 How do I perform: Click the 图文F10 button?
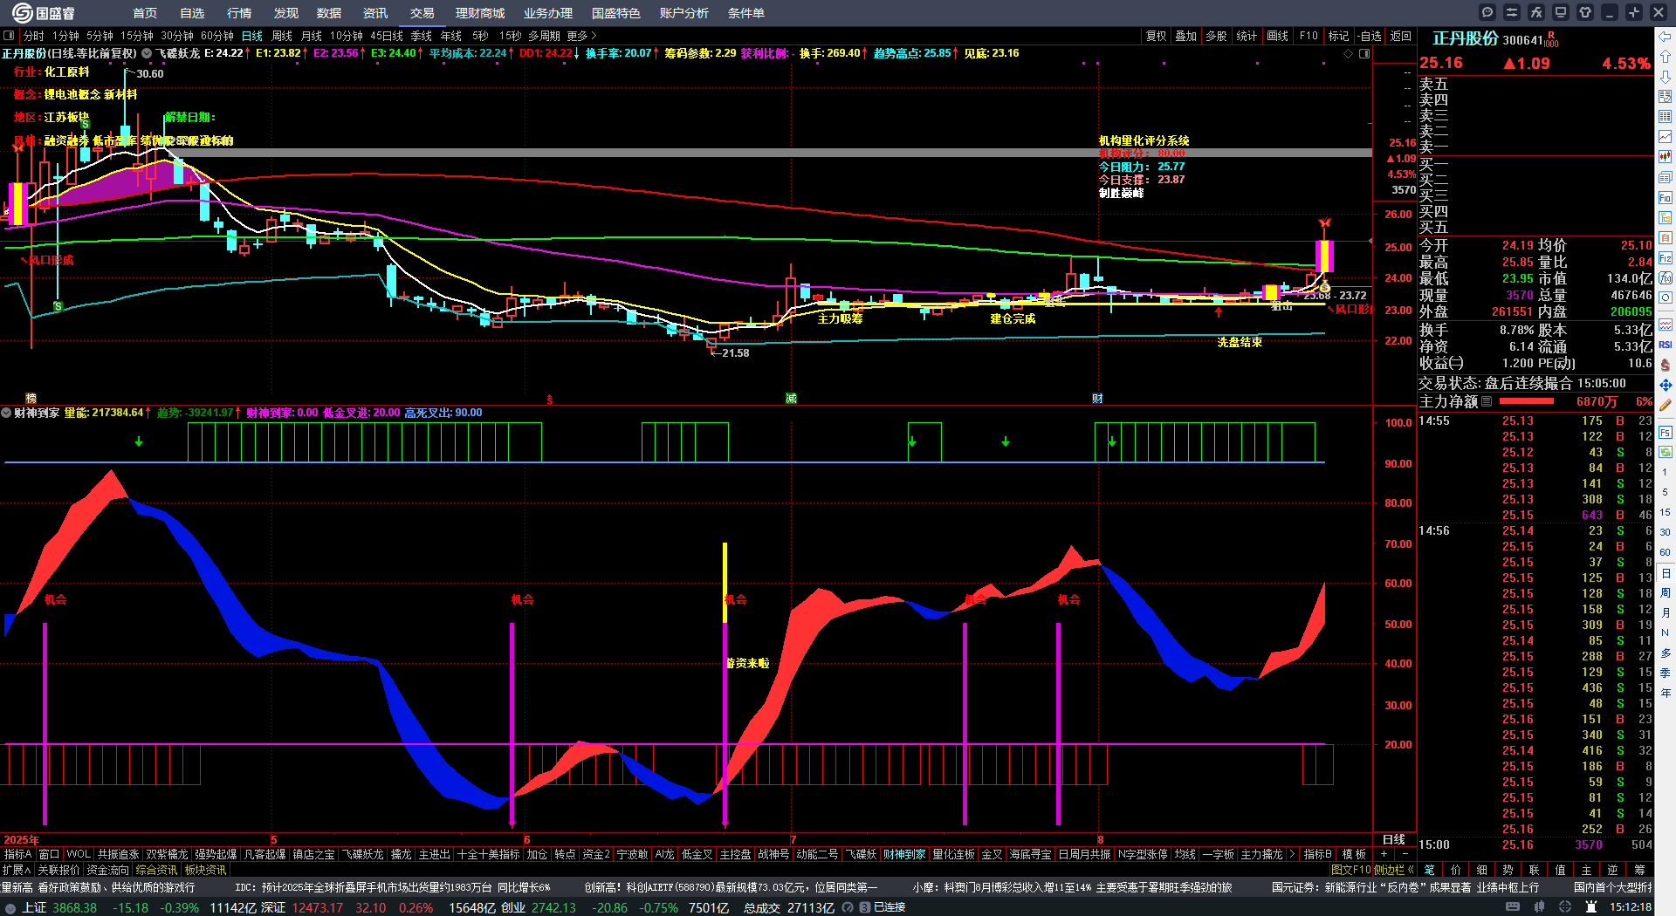click(x=1351, y=870)
